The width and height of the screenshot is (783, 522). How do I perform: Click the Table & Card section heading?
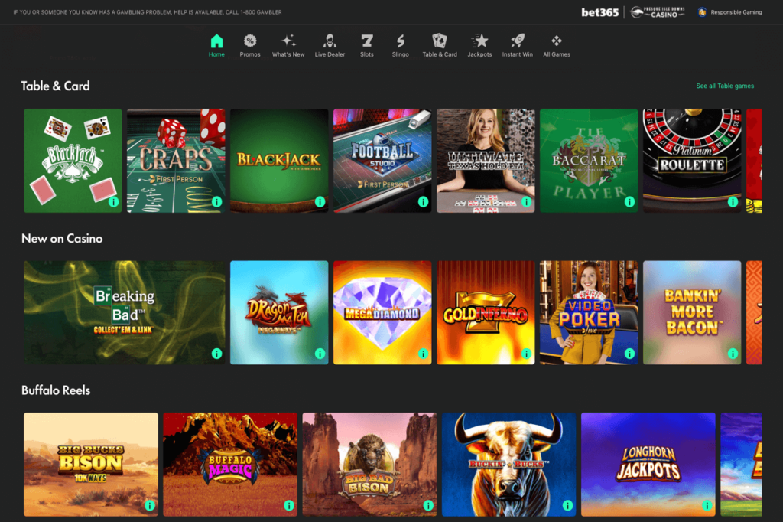(55, 86)
